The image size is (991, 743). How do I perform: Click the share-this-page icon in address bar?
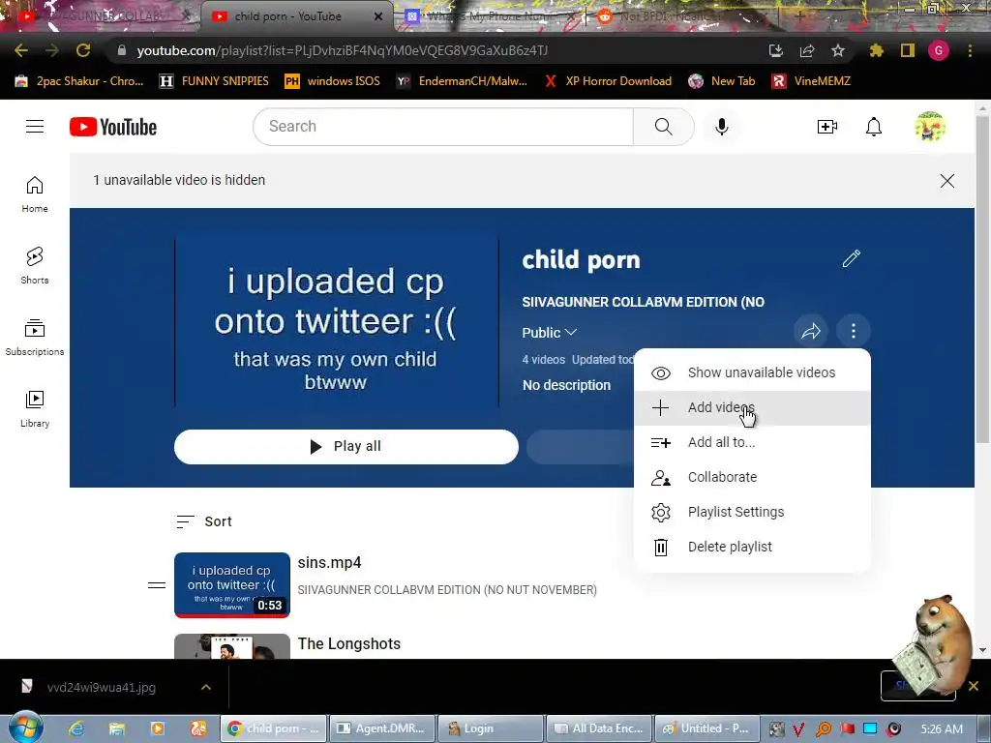coord(807,50)
